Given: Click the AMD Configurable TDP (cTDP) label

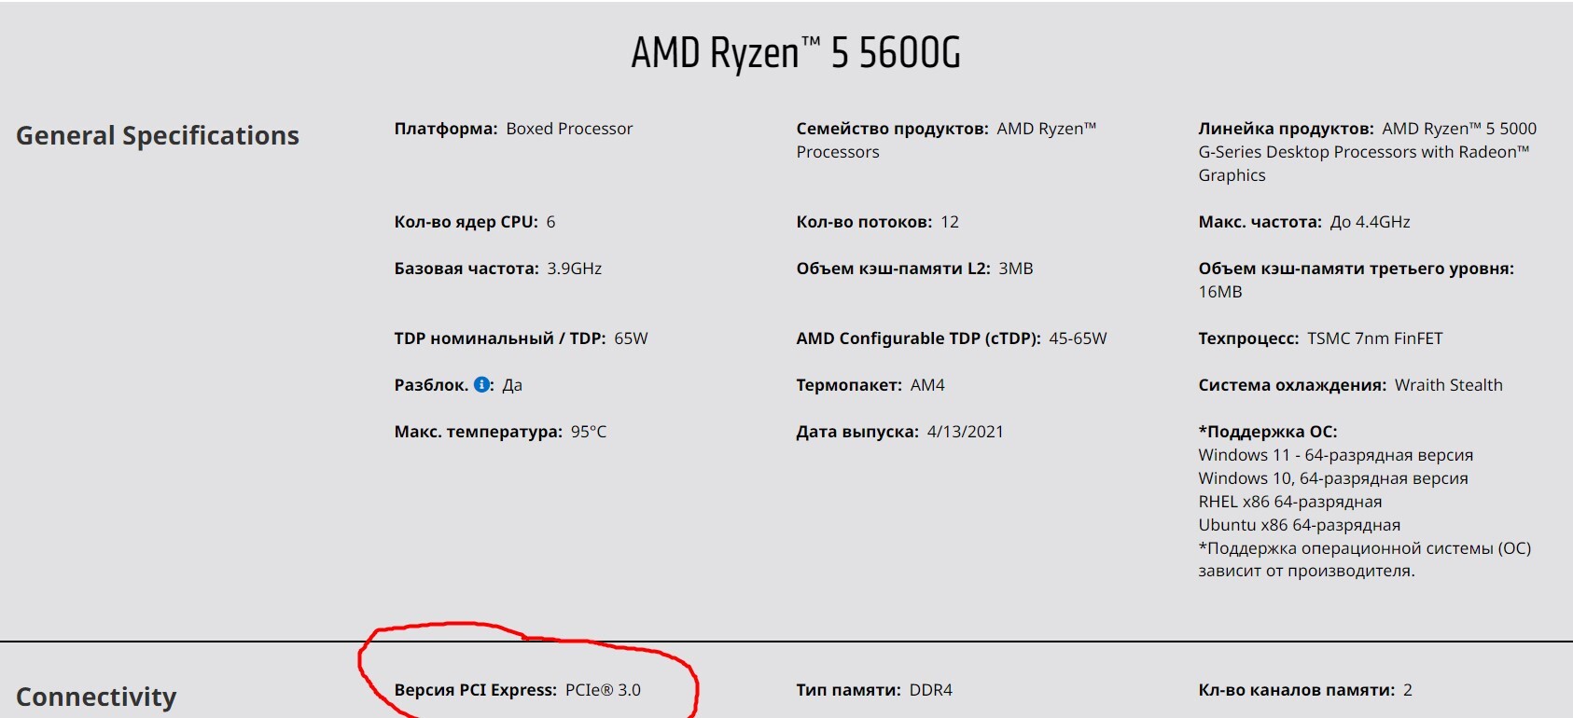Looking at the screenshot, I should tap(918, 338).
